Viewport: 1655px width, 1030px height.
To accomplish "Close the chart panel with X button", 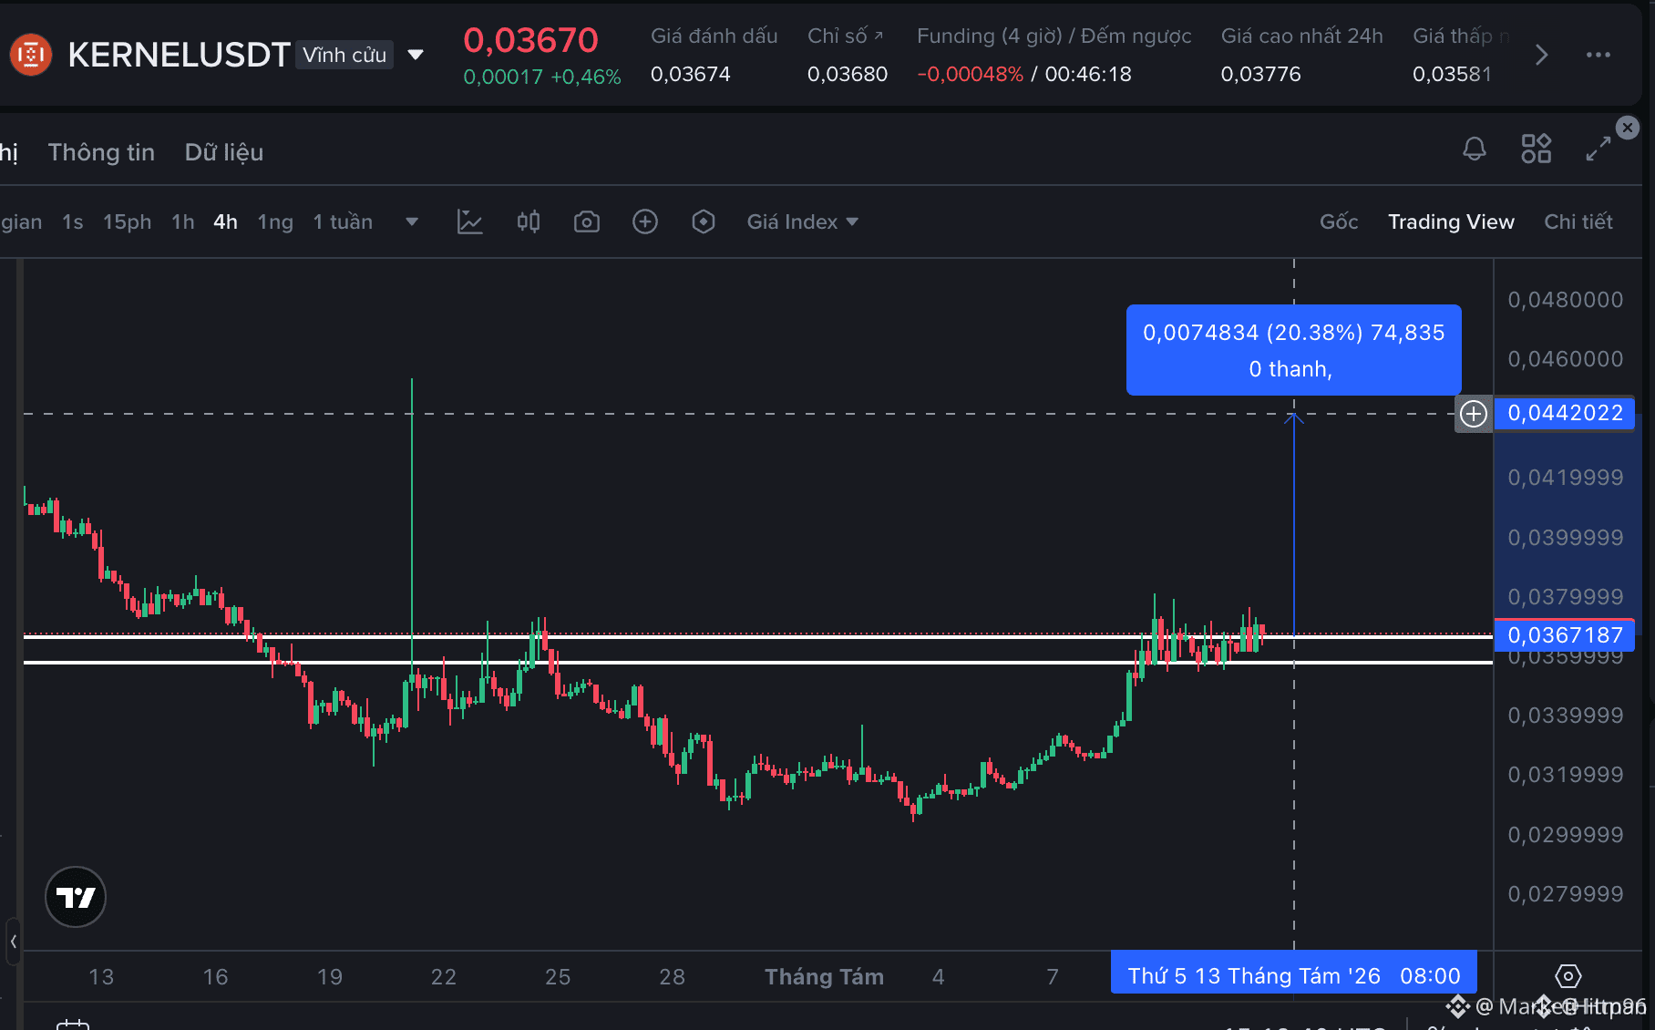I will [1628, 128].
